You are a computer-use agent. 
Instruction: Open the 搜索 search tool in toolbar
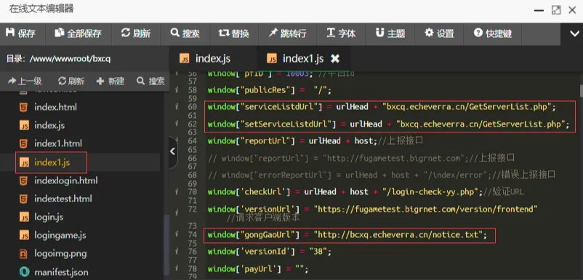pyautogui.click(x=185, y=33)
